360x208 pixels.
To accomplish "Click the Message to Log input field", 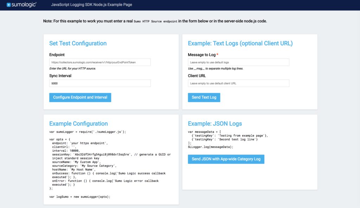I will 239,62.
